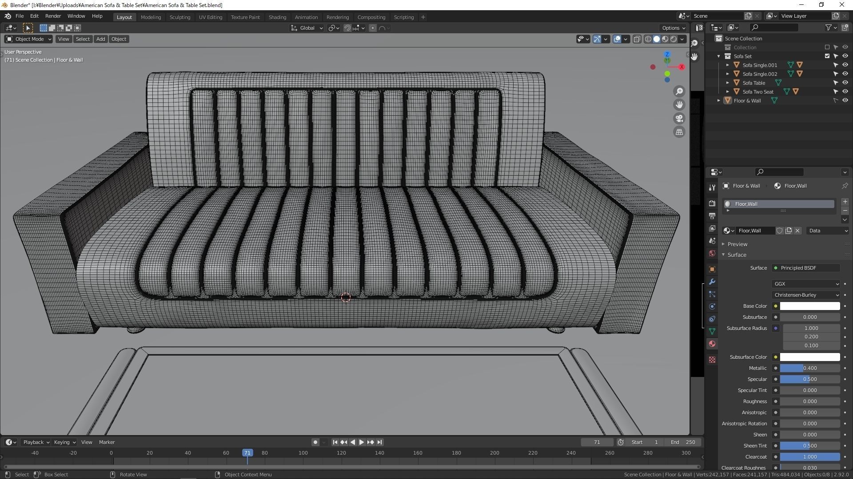Hide Sofa Single.001 in viewport

click(x=845, y=65)
